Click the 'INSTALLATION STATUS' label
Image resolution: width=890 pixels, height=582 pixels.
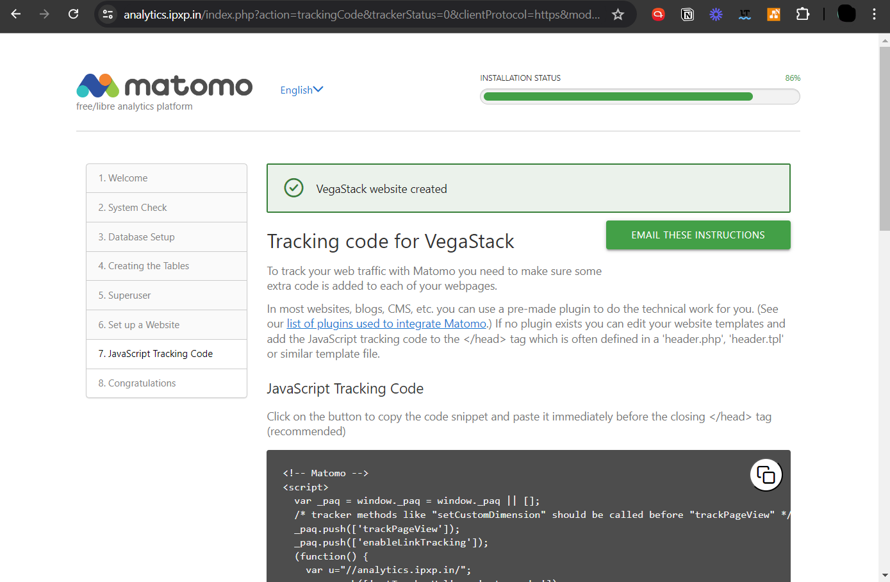520,78
